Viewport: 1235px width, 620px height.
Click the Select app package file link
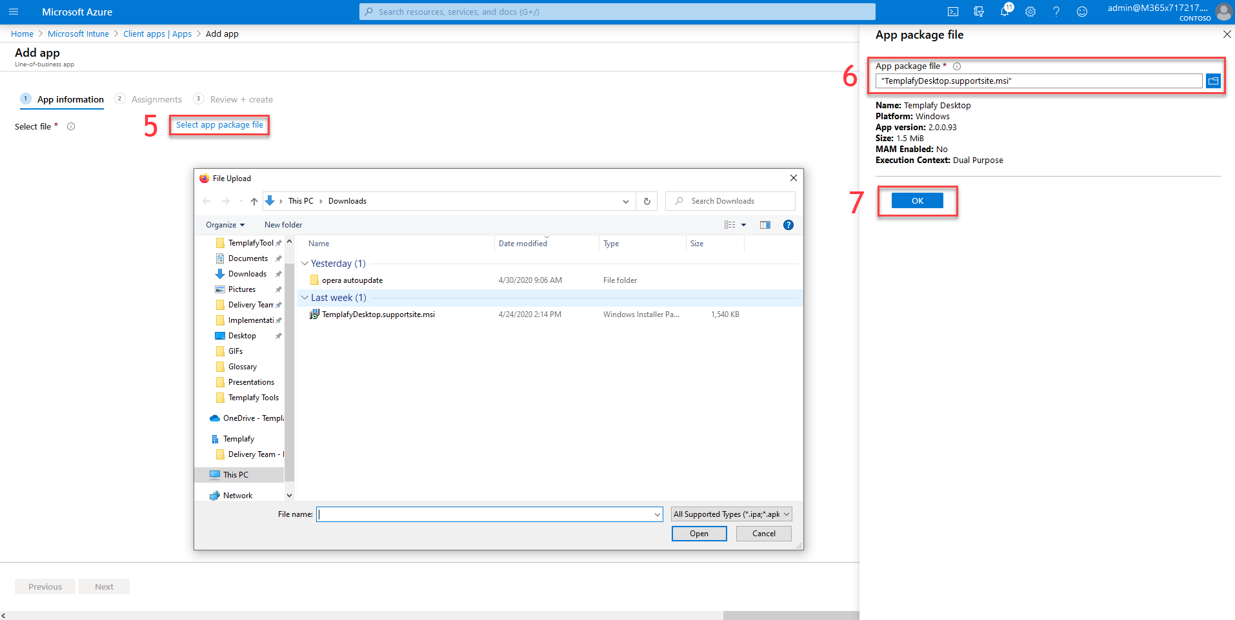[219, 125]
